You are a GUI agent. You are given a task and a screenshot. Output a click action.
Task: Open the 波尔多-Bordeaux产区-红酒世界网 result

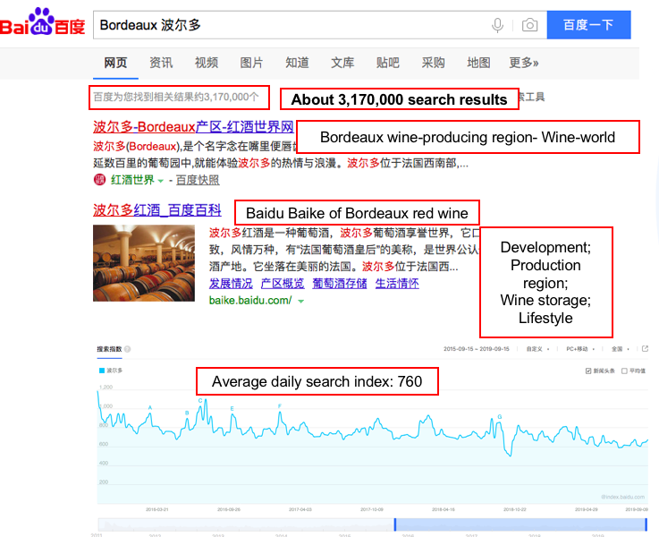[x=193, y=126]
